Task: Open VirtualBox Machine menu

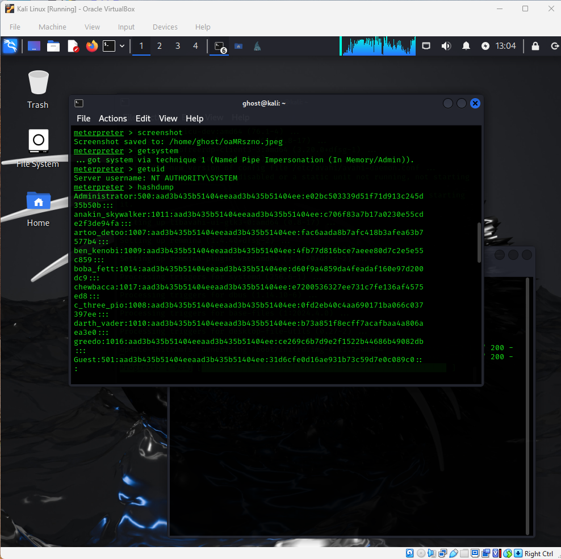Action: click(52, 27)
